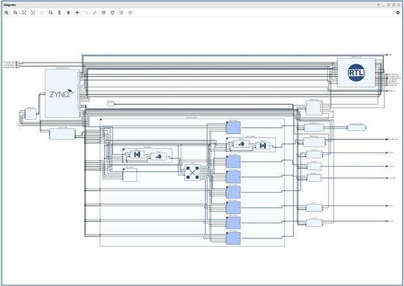Image resolution: width=404 pixels, height=286 pixels.
Task: Click the Zoom In magnifier icon
Action: pos(7,12)
